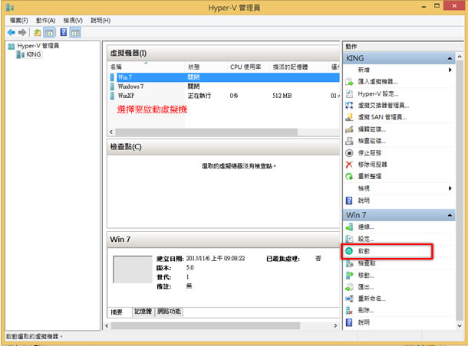Click 刪除... under Win 7 actions
Viewport: 468px width, 346px height.
coord(366,310)
